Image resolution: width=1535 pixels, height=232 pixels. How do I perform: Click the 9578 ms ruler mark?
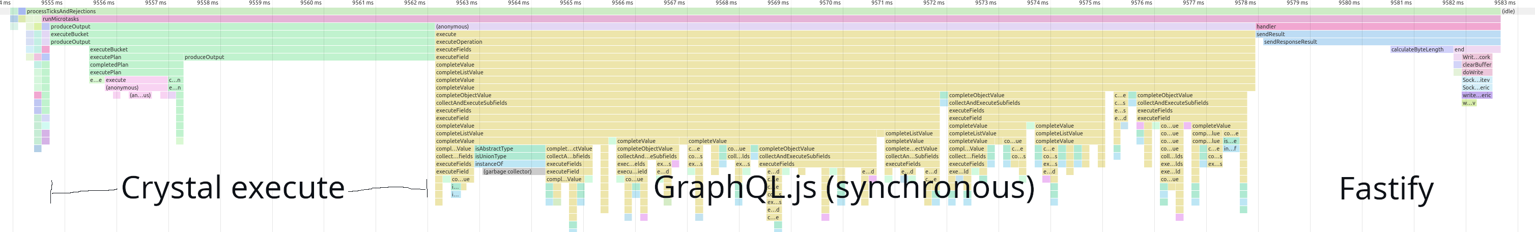[x=1245, y=3]
